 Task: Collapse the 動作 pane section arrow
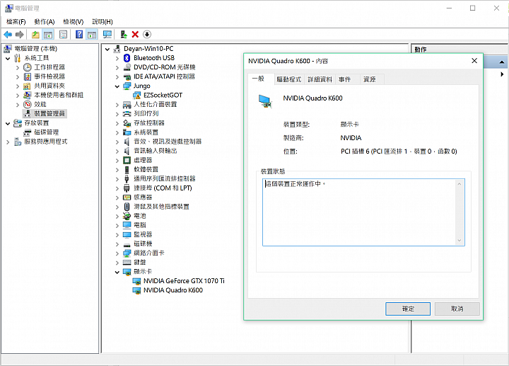click(x=501, y=62)
